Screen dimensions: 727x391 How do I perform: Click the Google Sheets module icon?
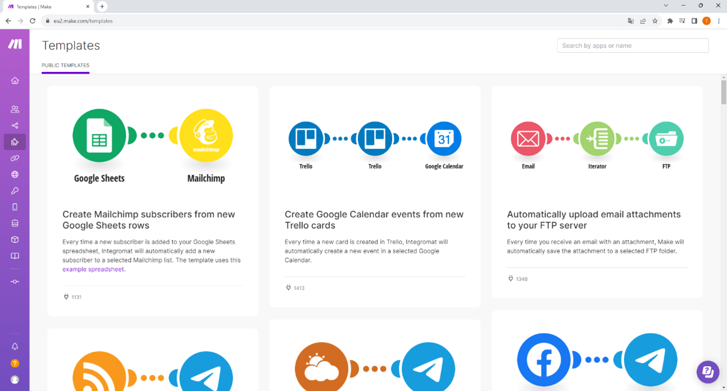[99, 135]
